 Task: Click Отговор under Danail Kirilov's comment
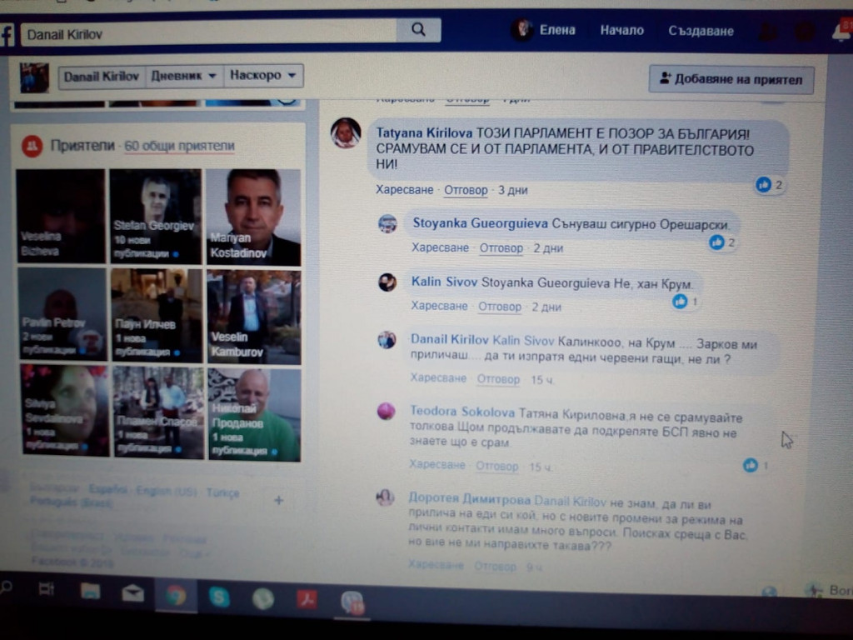click(x=498, y=379)
